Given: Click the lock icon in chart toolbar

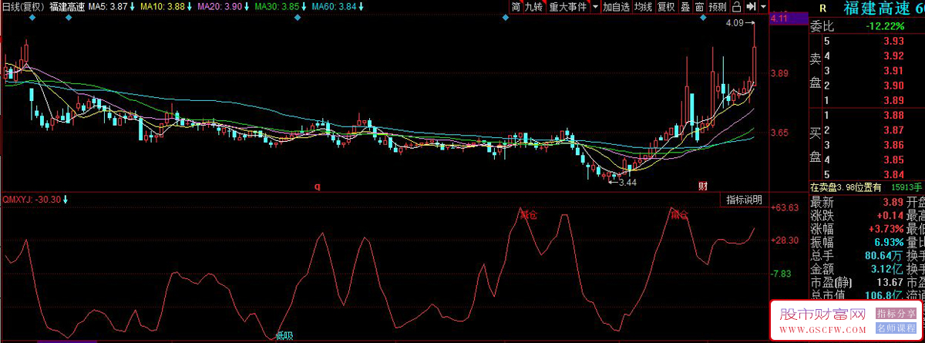Looking at the screenshot, I should point(736,7).
